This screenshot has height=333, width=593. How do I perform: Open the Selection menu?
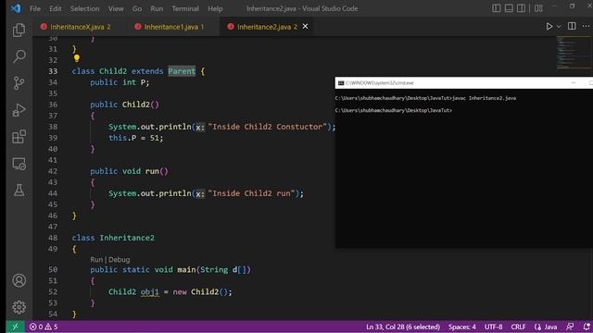[x=84, y=8]
